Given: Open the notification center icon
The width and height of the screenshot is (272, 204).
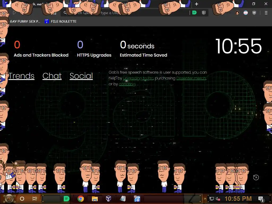Looking at the screenshot, I should tap(261, 199).
